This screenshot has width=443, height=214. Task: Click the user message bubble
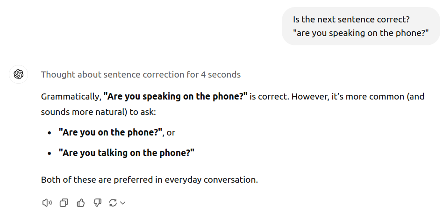[x=361, y=26]
